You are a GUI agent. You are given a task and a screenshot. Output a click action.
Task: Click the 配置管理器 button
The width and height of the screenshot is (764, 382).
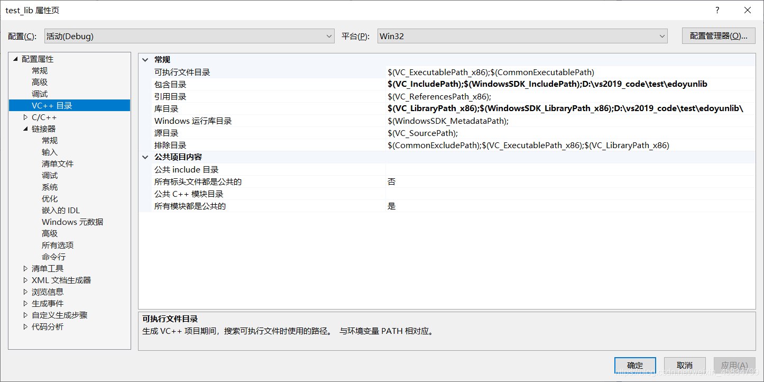(719, 36)
